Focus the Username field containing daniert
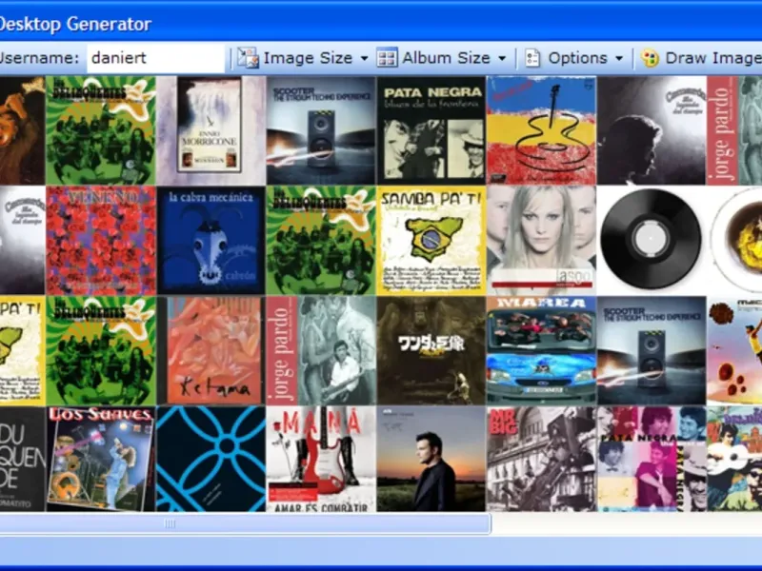Image resolution: width=762 pixels, height=571 pixels. pyautogui.click(x=156, y=58)
